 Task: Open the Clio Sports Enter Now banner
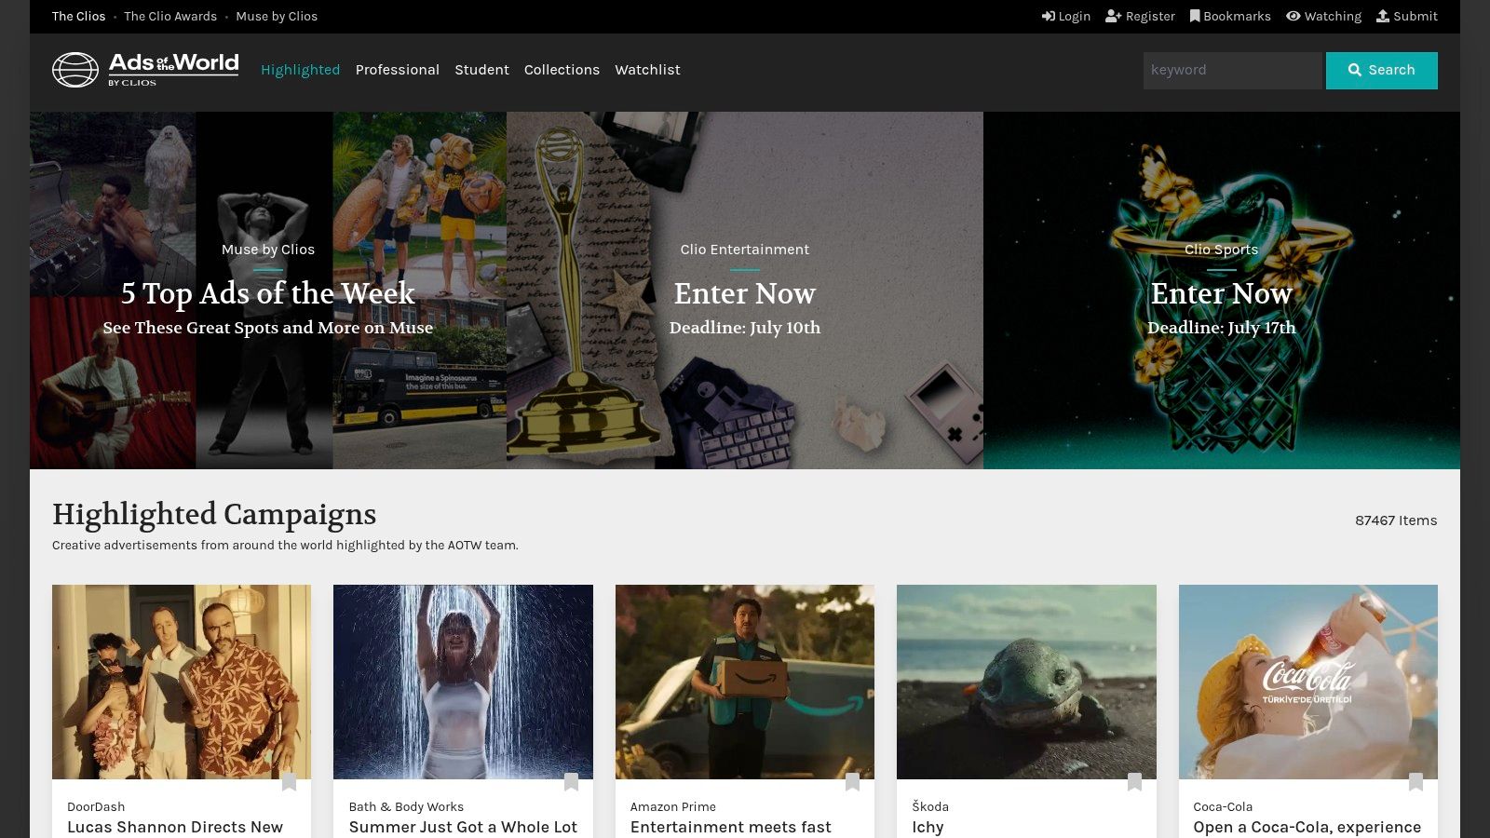1222,291
